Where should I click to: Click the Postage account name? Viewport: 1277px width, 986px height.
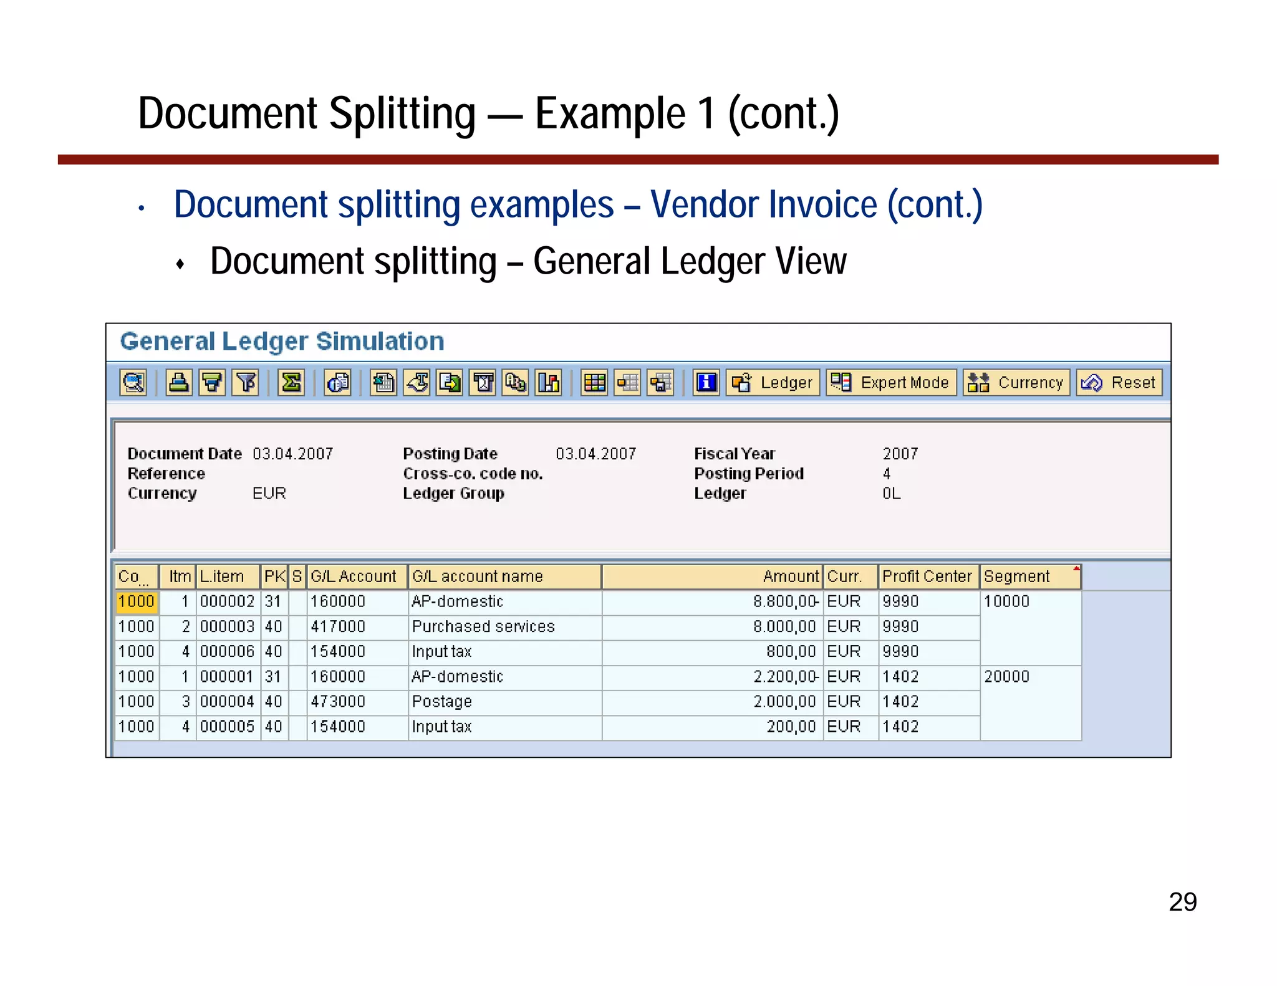coord(505,702)
